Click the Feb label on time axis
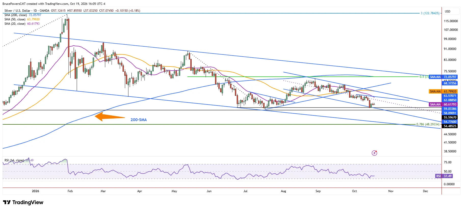463x210 pixels. (x=70, y=191)
